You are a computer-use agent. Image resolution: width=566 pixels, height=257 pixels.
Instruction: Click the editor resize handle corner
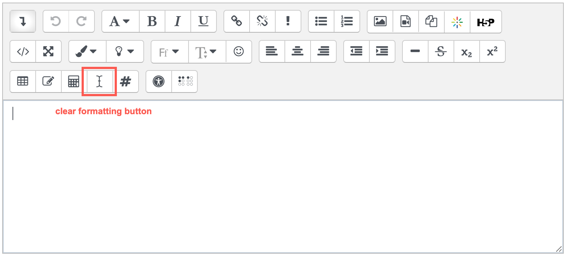tap(559, 249)
